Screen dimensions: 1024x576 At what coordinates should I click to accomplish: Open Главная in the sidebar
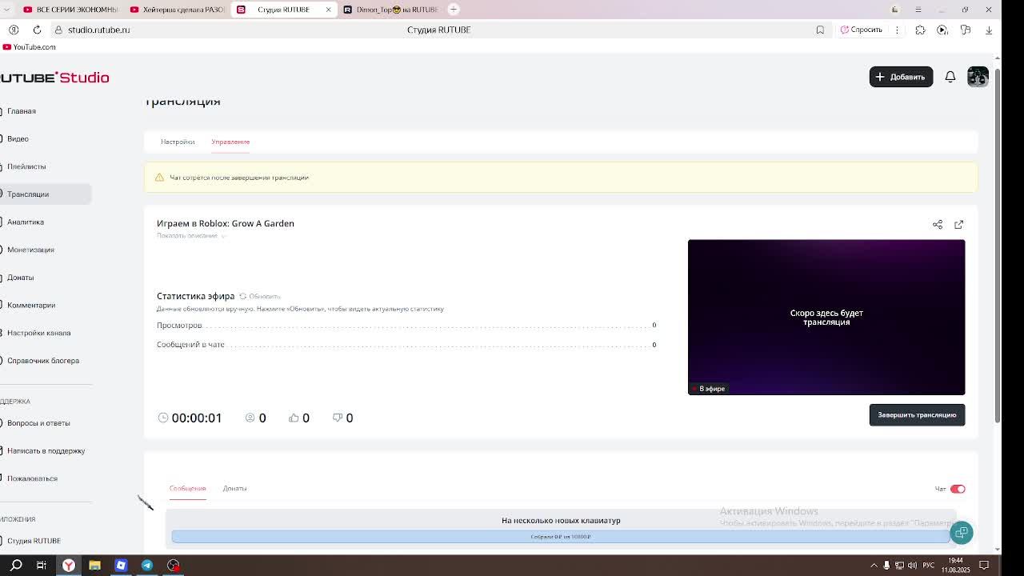point(22,111)
